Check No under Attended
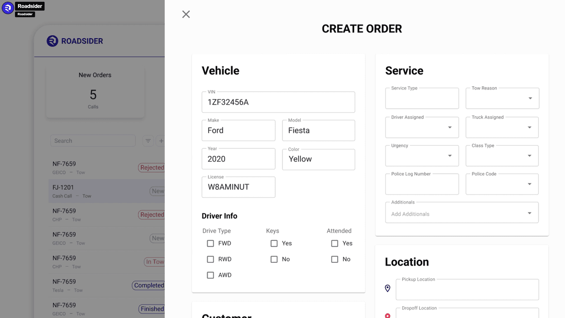Image resolution: width=565 pixels, height=318 pixels. [334, 259]
